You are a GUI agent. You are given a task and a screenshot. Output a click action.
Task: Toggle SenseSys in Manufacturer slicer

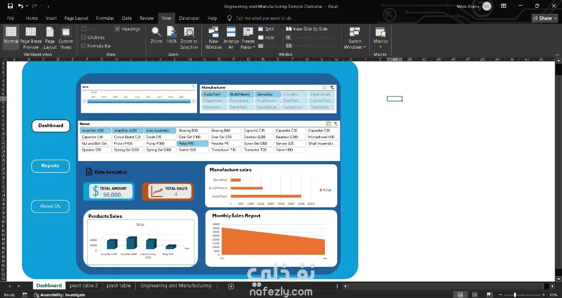268,94
